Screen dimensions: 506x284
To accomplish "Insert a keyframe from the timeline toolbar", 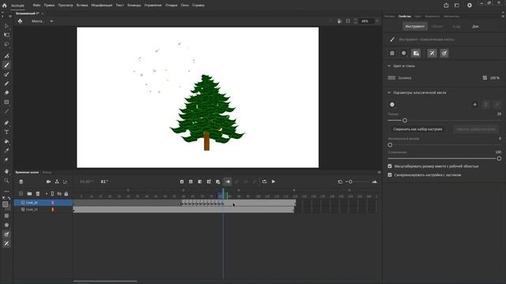I will coord(182,181).
